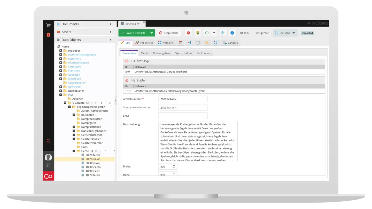Locate object in tree via the toolbar icon

[223, 33]
